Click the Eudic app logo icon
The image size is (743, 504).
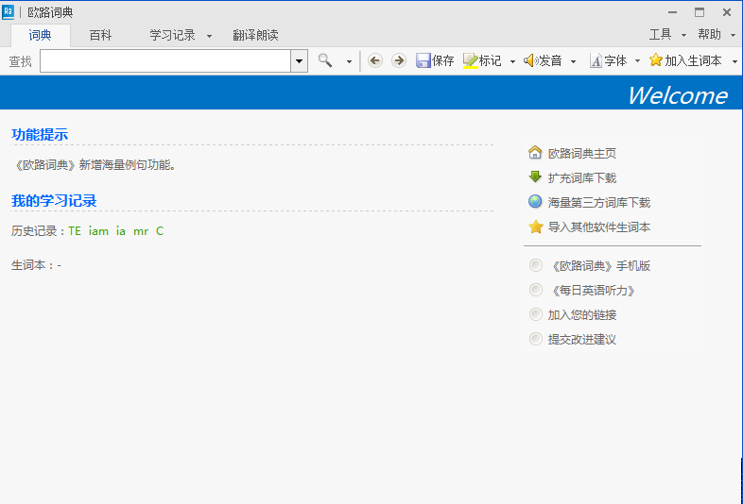point(9,12)
